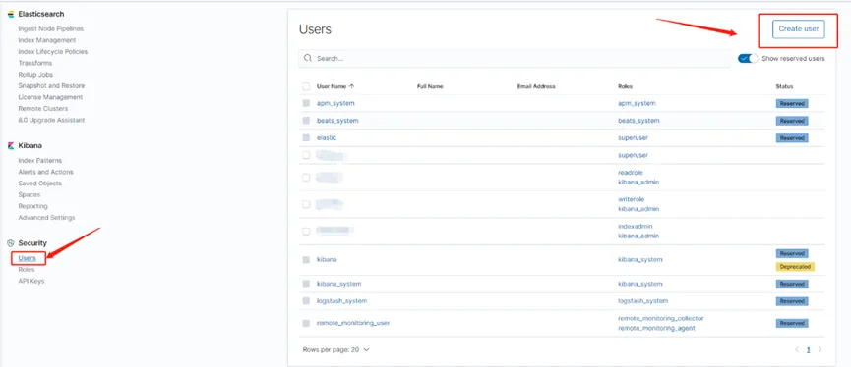Sort by User Name column arrow

351,86
